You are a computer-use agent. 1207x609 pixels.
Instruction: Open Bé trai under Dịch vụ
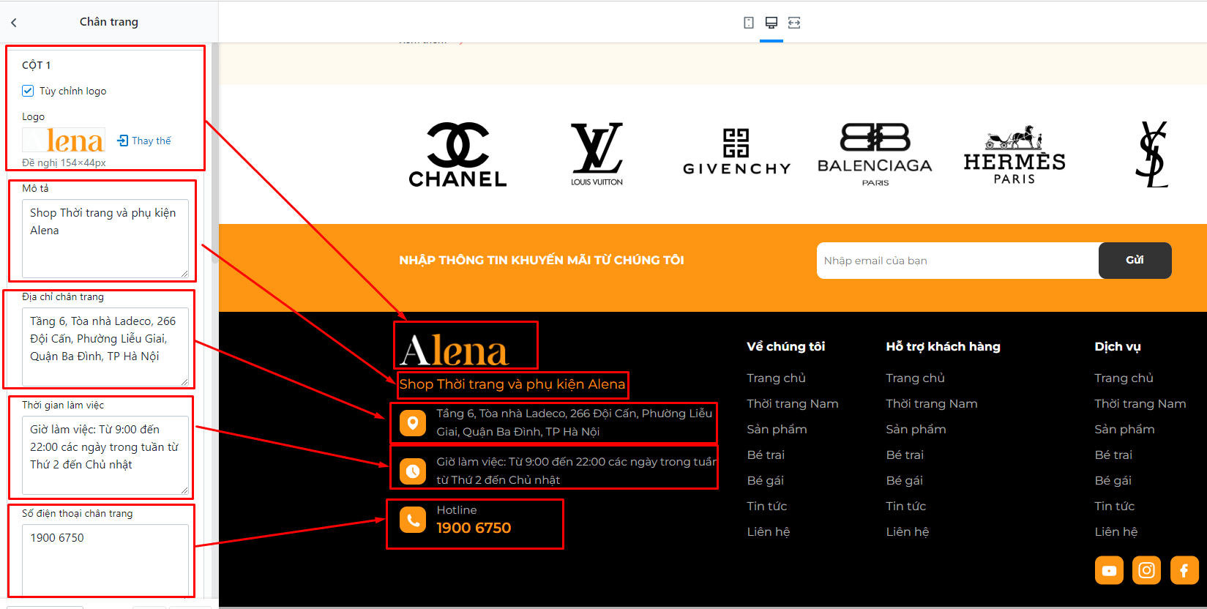pyautogui.click(x=1113, y=455)
